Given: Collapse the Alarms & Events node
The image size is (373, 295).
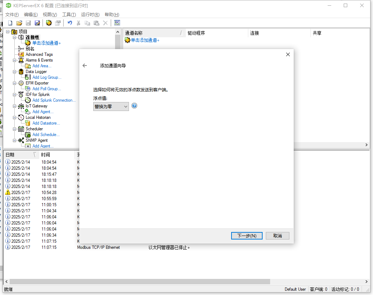Looking at the screenshot, I should pyautogui.click(x=15, y=60).
